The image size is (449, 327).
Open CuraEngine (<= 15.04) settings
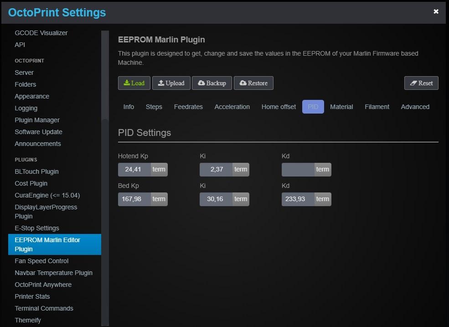tap(47, 196)
